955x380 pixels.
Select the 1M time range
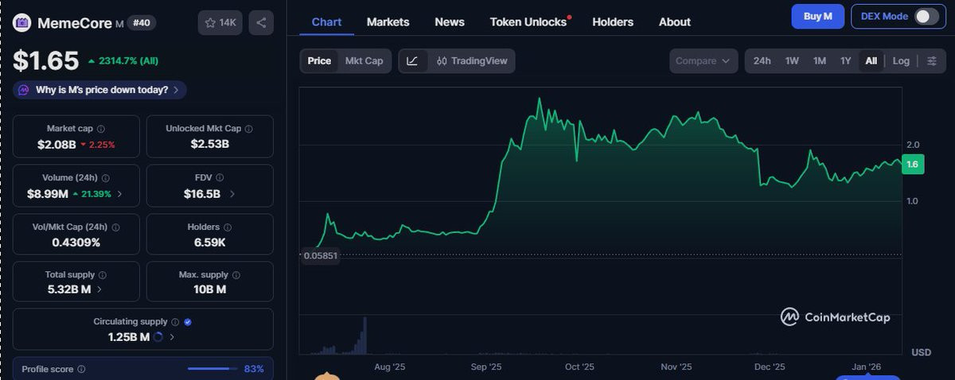819,60
